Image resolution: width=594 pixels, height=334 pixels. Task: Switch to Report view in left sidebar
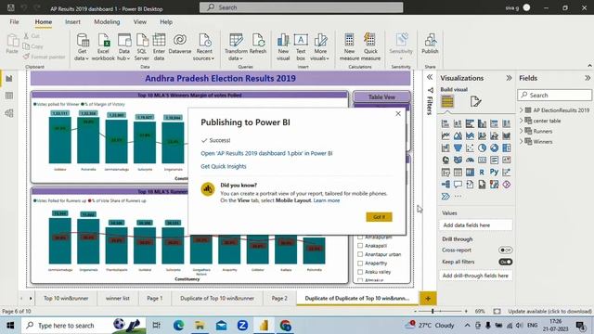9,79
